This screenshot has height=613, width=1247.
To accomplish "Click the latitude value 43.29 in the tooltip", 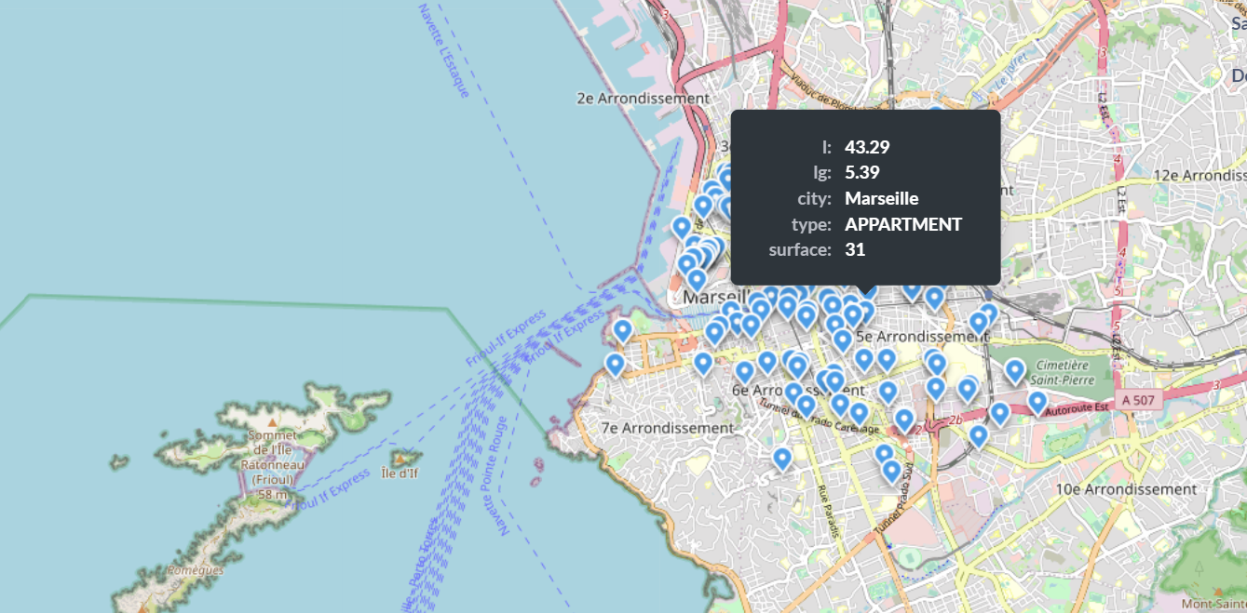I will point(866,146).
